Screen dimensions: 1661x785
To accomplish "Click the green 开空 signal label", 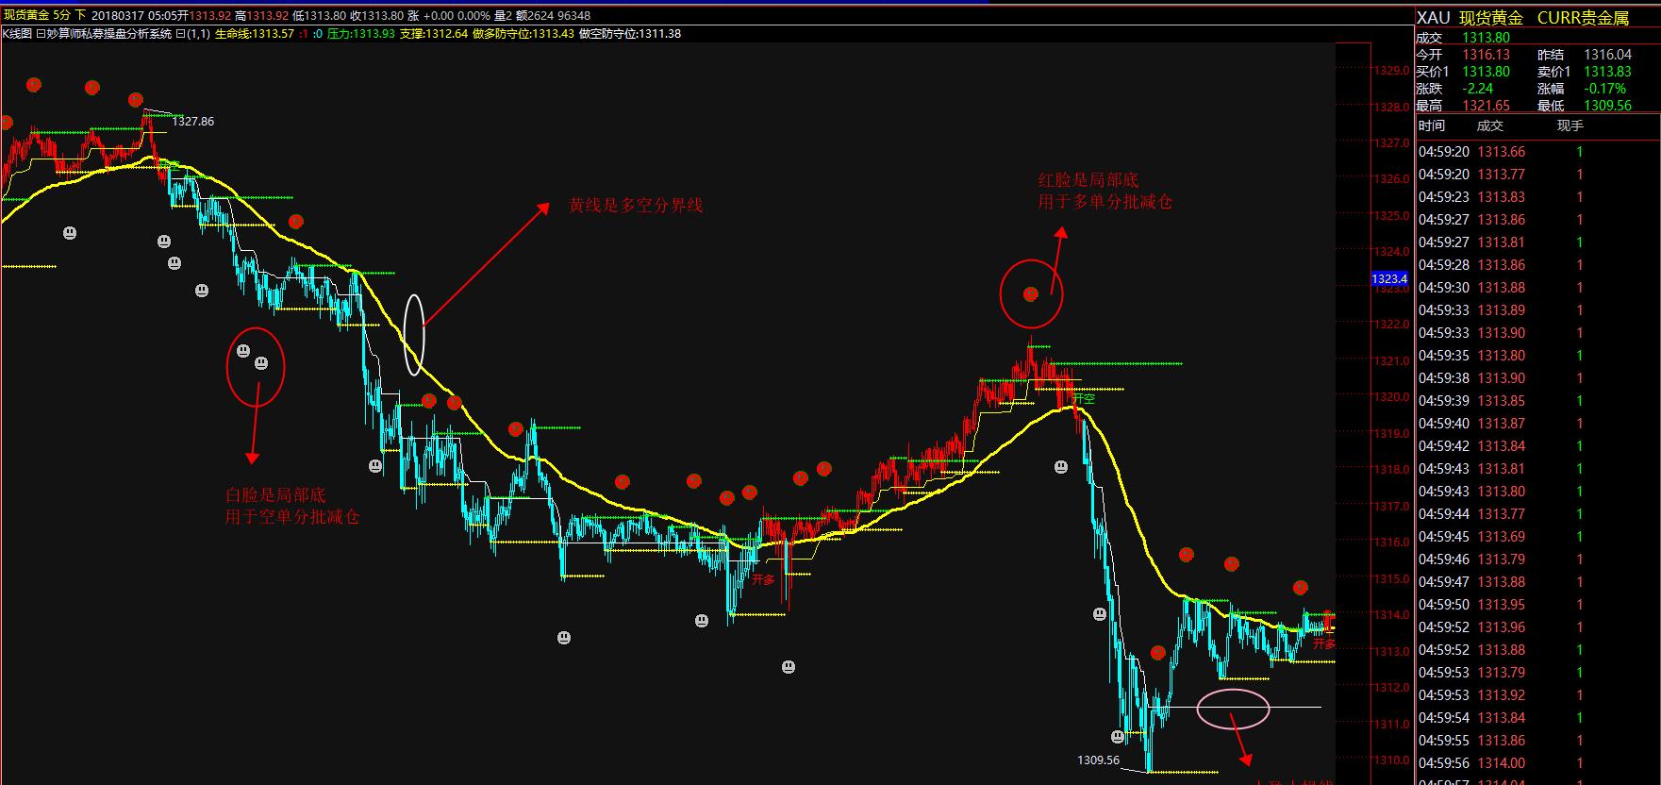I will click(x=1084, y=399).
